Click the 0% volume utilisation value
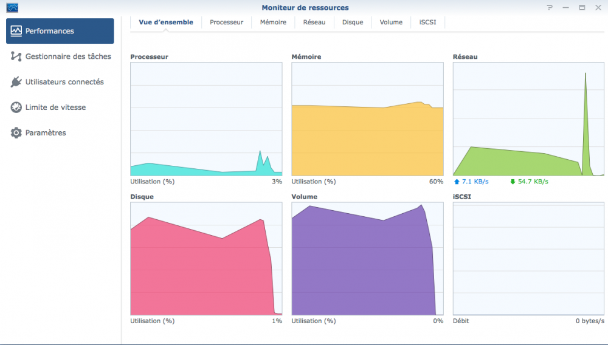The height and width of the screenshot is (345, 608). coord(438,321)
